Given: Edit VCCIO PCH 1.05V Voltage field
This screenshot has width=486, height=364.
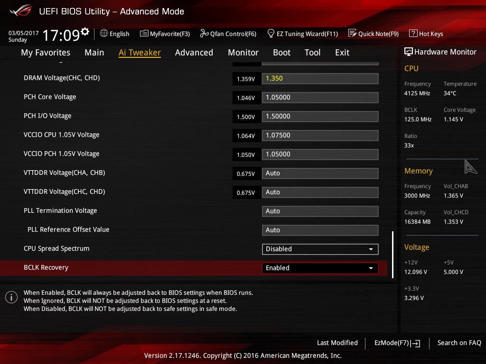Looking at the screenshot, I should pyautogui.click(x=320, y=155).
